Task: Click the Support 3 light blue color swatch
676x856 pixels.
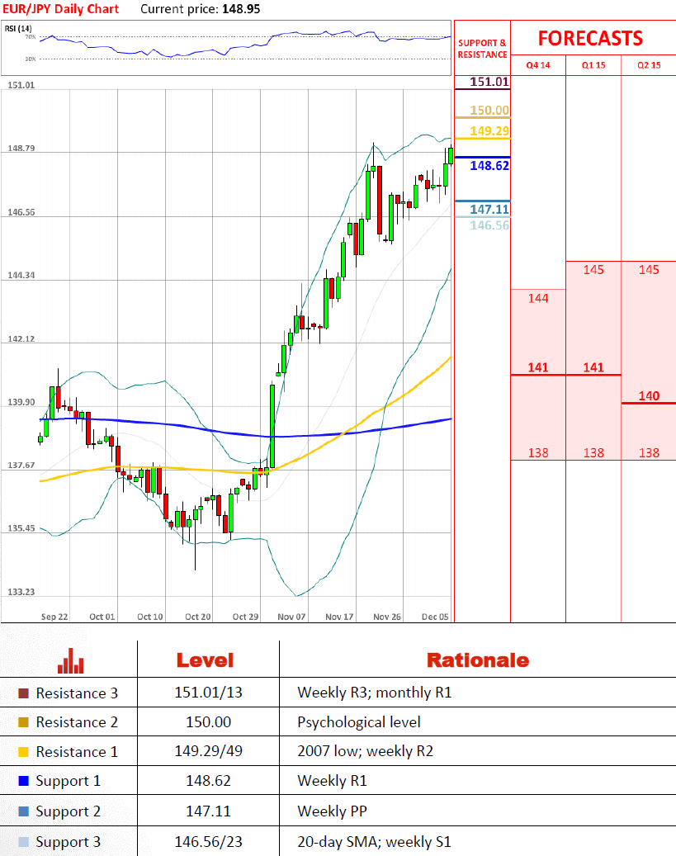Action: [x=23, y=842]
